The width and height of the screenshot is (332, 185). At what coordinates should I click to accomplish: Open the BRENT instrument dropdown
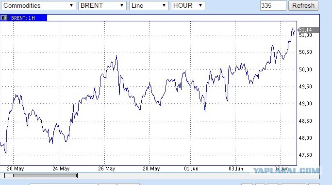tap(102, 5)
